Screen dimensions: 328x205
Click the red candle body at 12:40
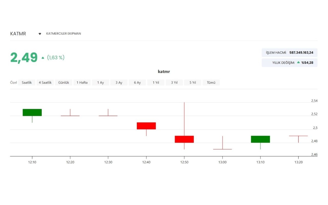click(x=146, y=126)
